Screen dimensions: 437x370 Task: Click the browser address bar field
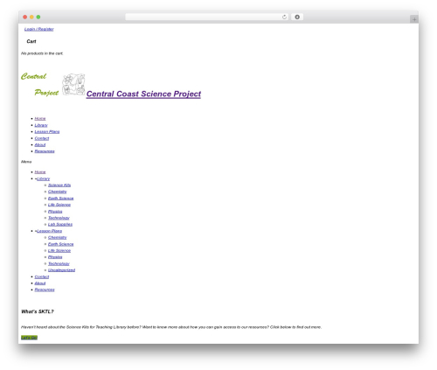[x=207, y=17]
